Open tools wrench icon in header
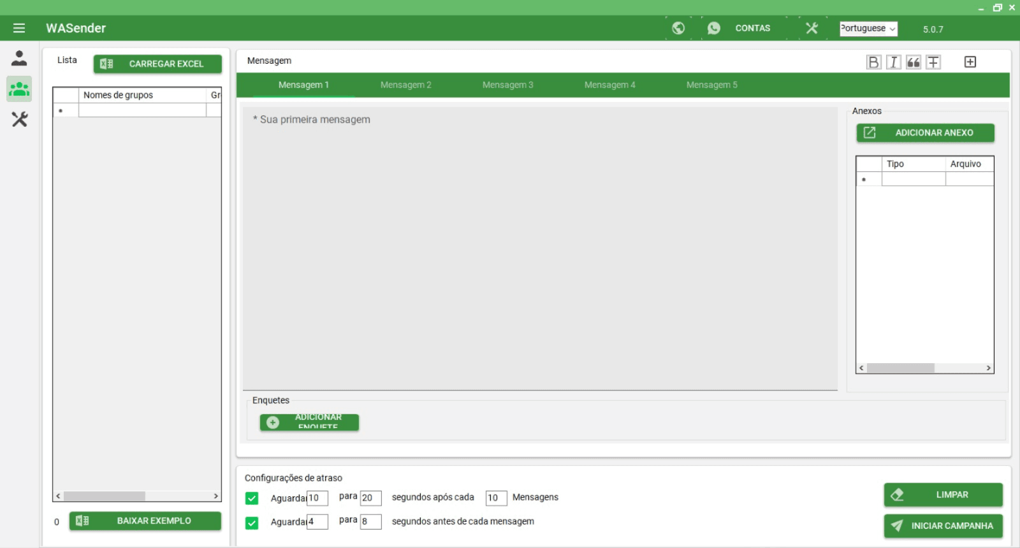The image size is (1020, 548). (812, 28)
